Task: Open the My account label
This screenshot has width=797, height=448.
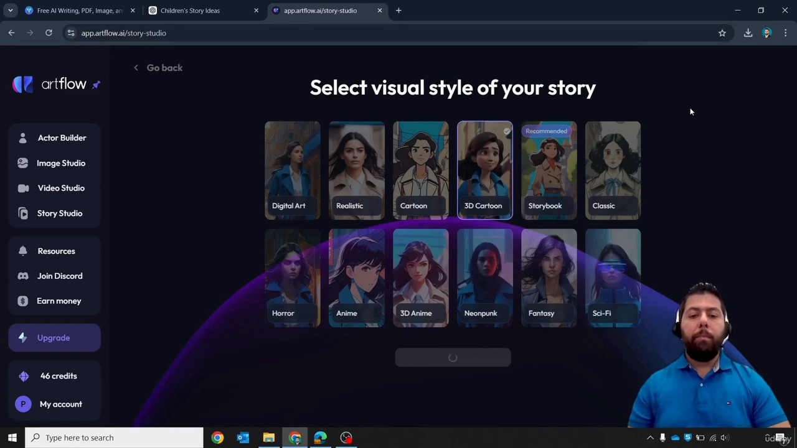Action: pos(61,404)
